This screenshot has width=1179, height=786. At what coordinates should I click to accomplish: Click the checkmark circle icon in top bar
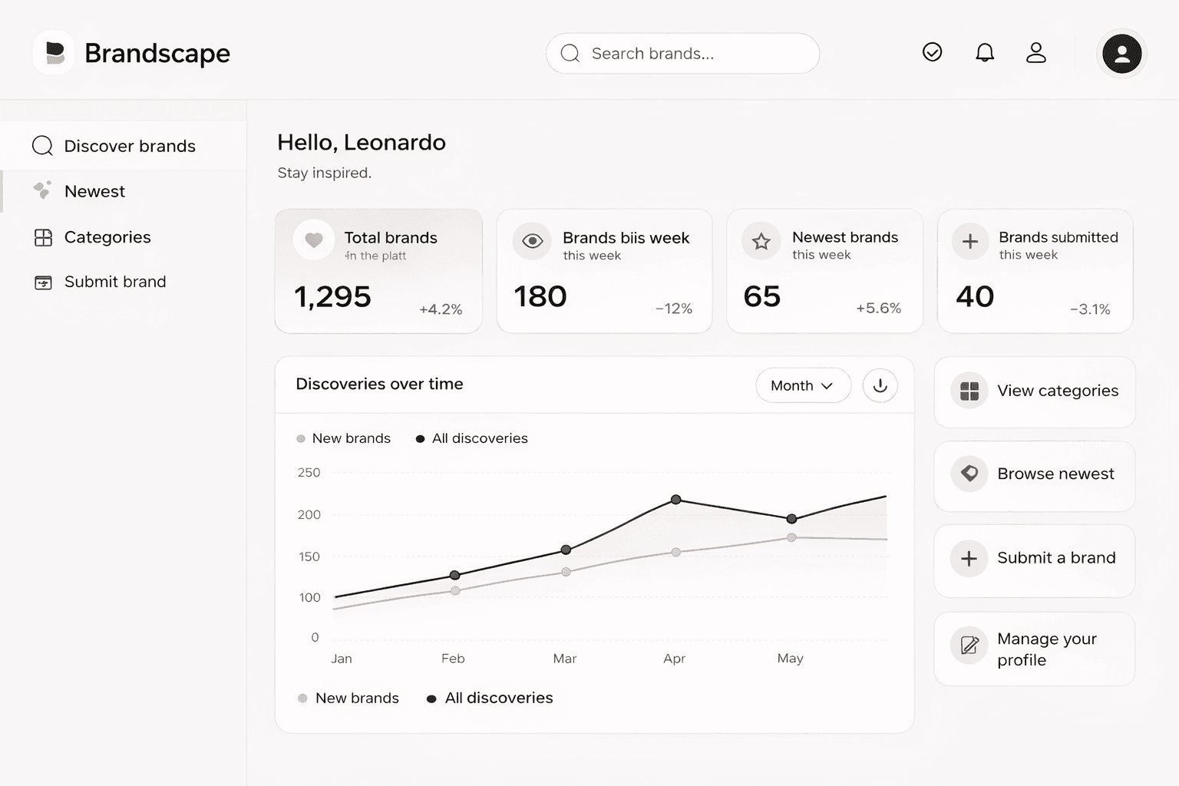pos(932,52)
